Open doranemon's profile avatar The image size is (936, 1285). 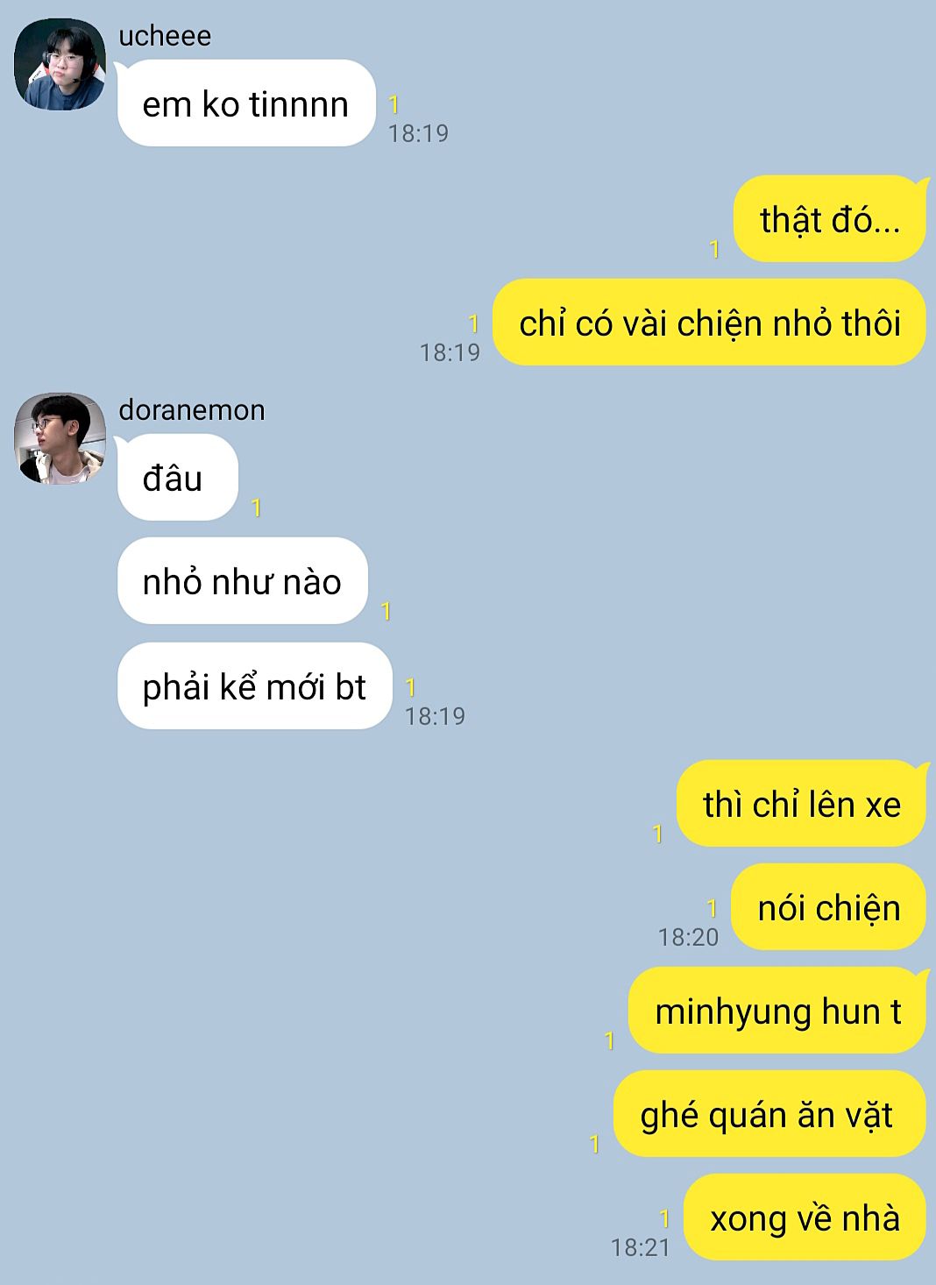point(60,438)
